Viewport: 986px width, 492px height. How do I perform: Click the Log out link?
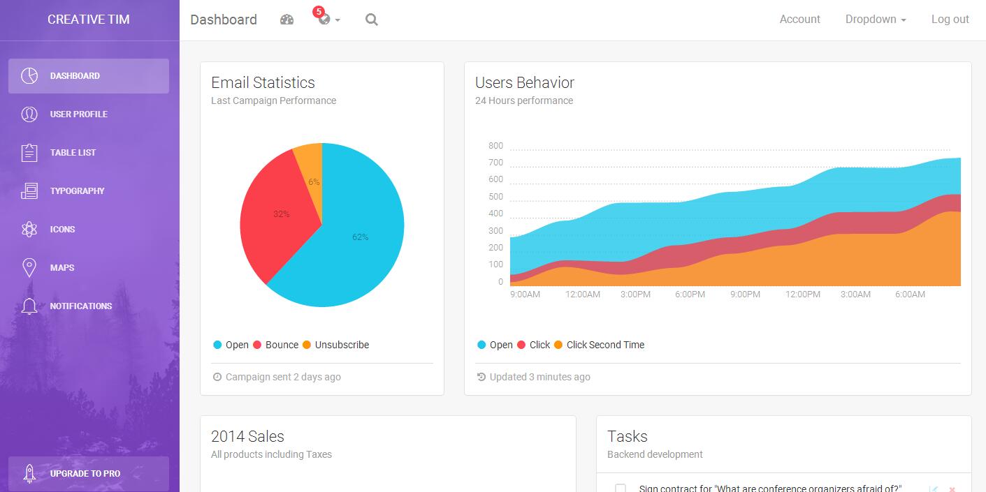coord(950,20)
